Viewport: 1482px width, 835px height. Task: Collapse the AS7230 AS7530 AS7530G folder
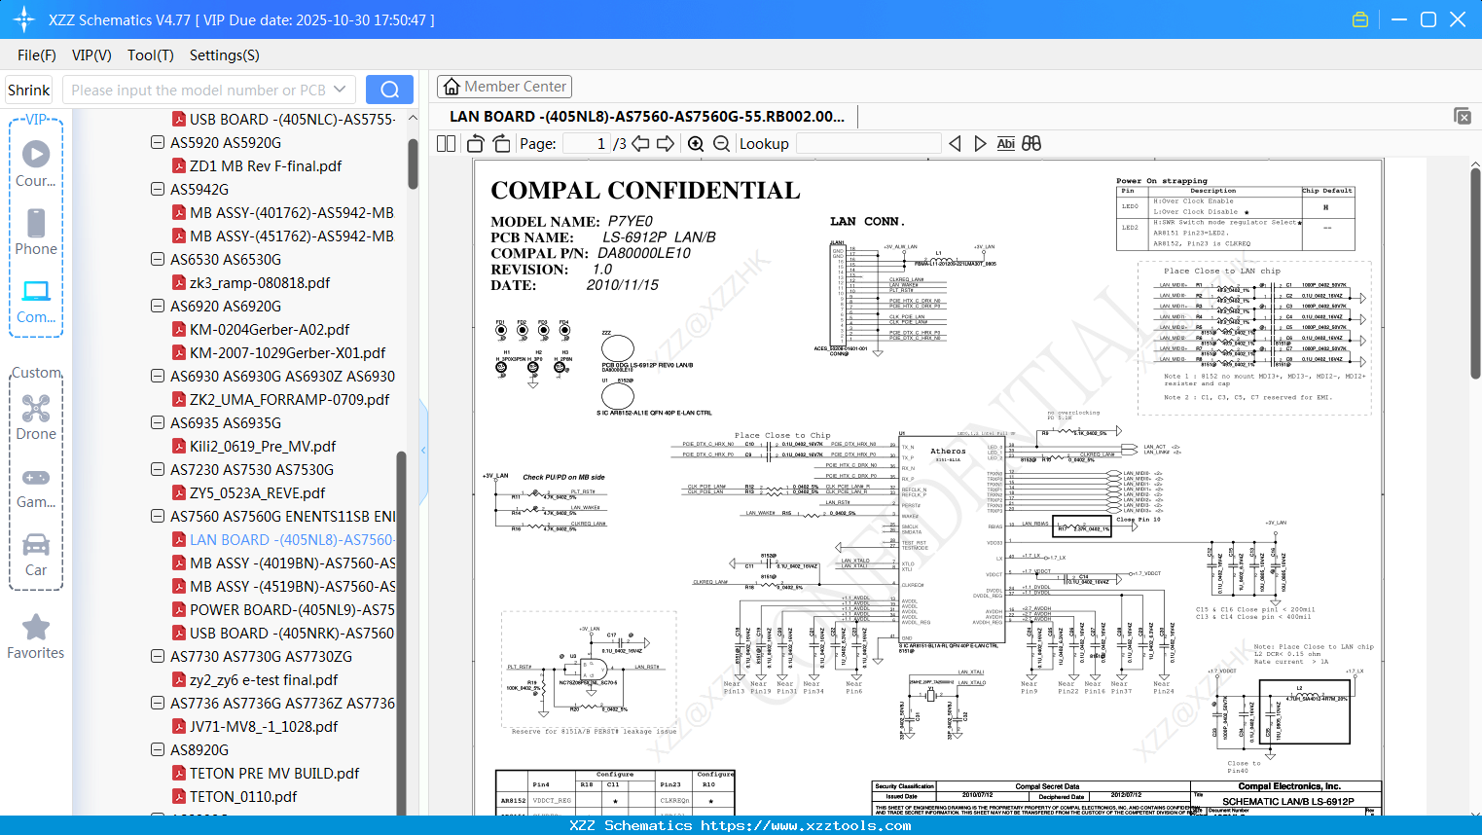(158, 469)
